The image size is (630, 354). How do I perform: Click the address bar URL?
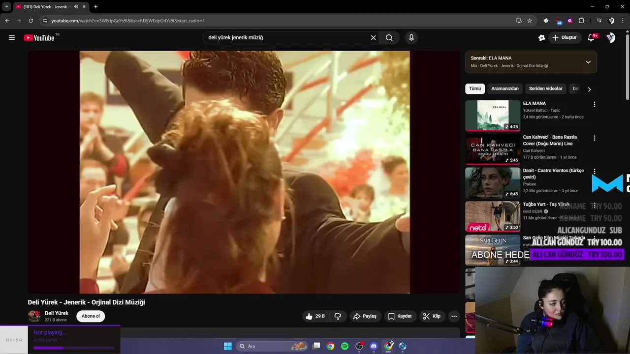128,21
